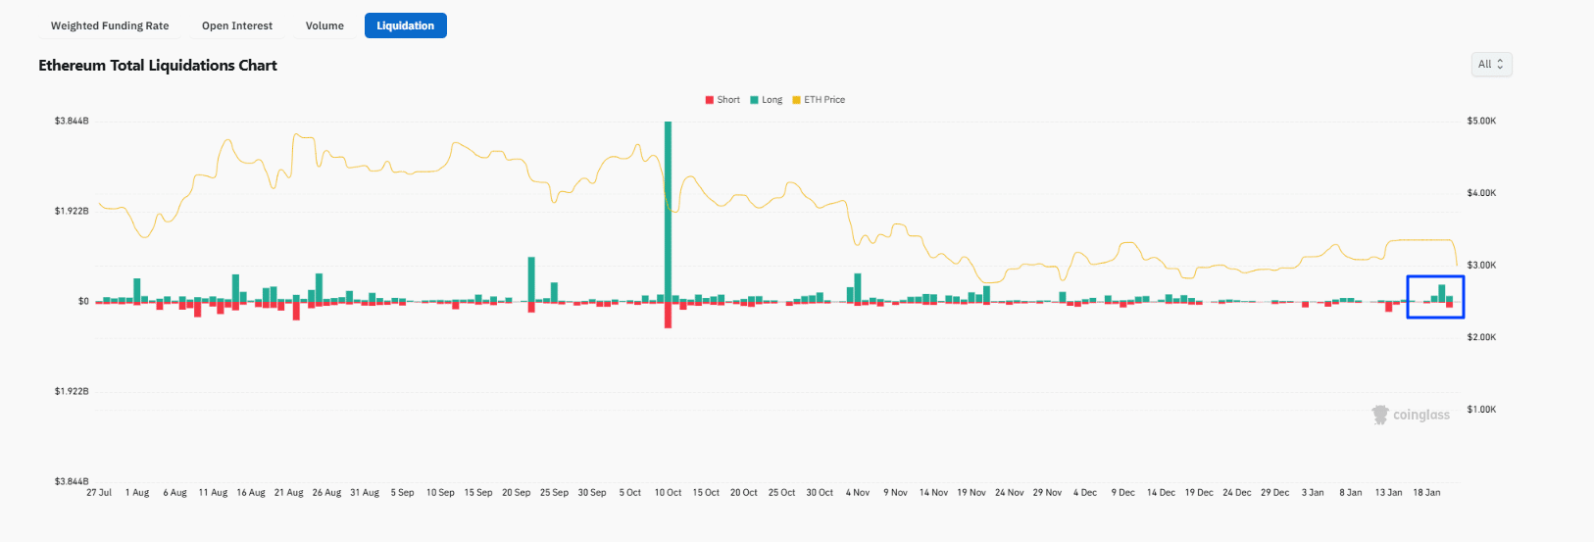Switch to the Open Interest tab
Screen dimensions: 1594x542
(237, 25)
